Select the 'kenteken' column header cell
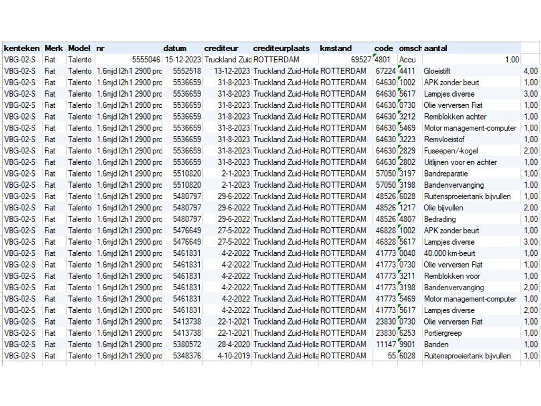541x406 pixels. click(x=23, y=48)
